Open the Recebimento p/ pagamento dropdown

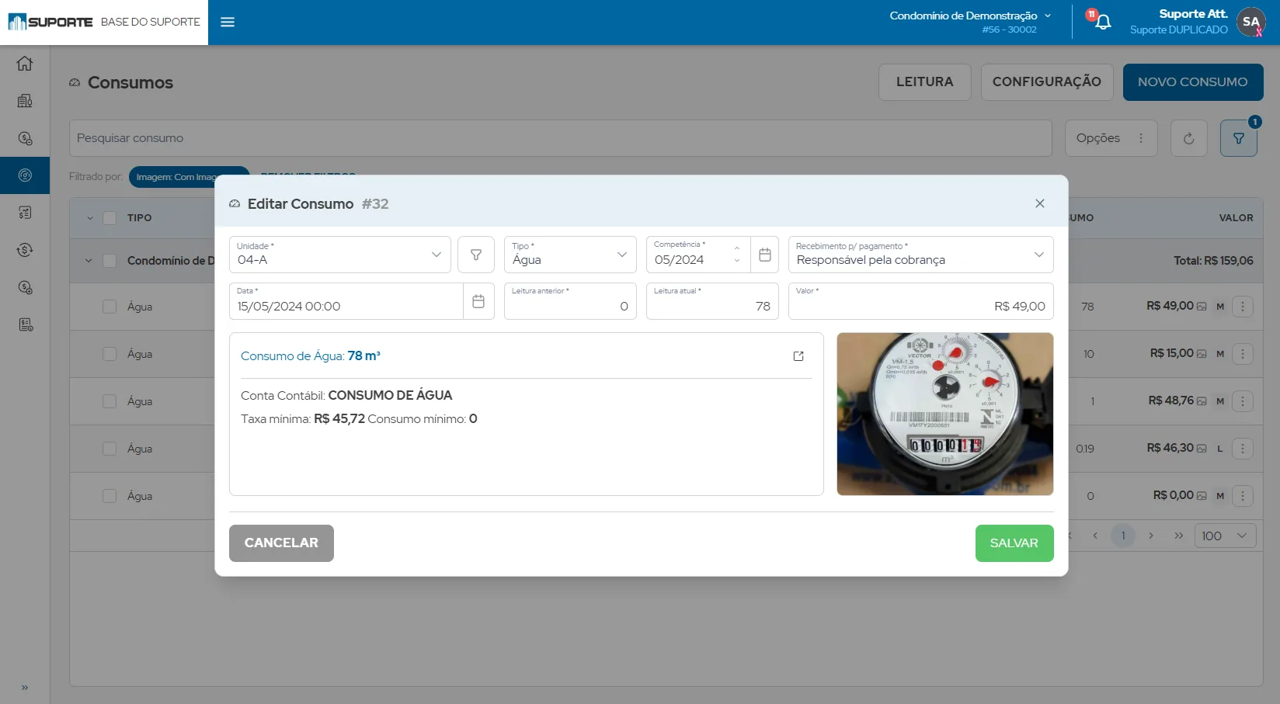click(x=920, y=255)
